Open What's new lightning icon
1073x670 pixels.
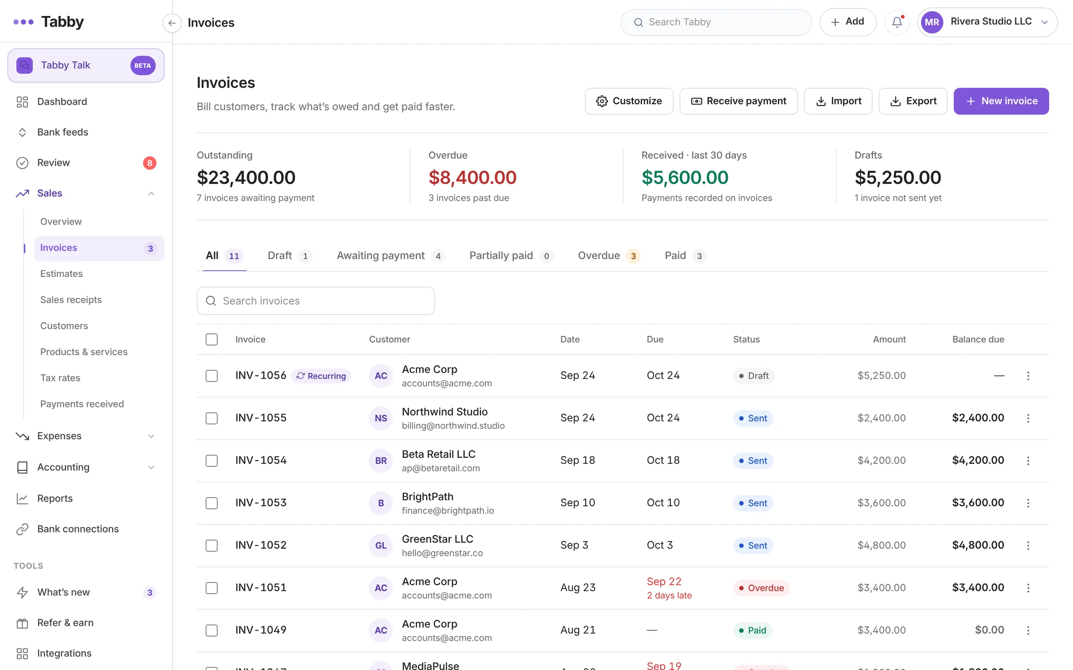(x=22, y=592)
